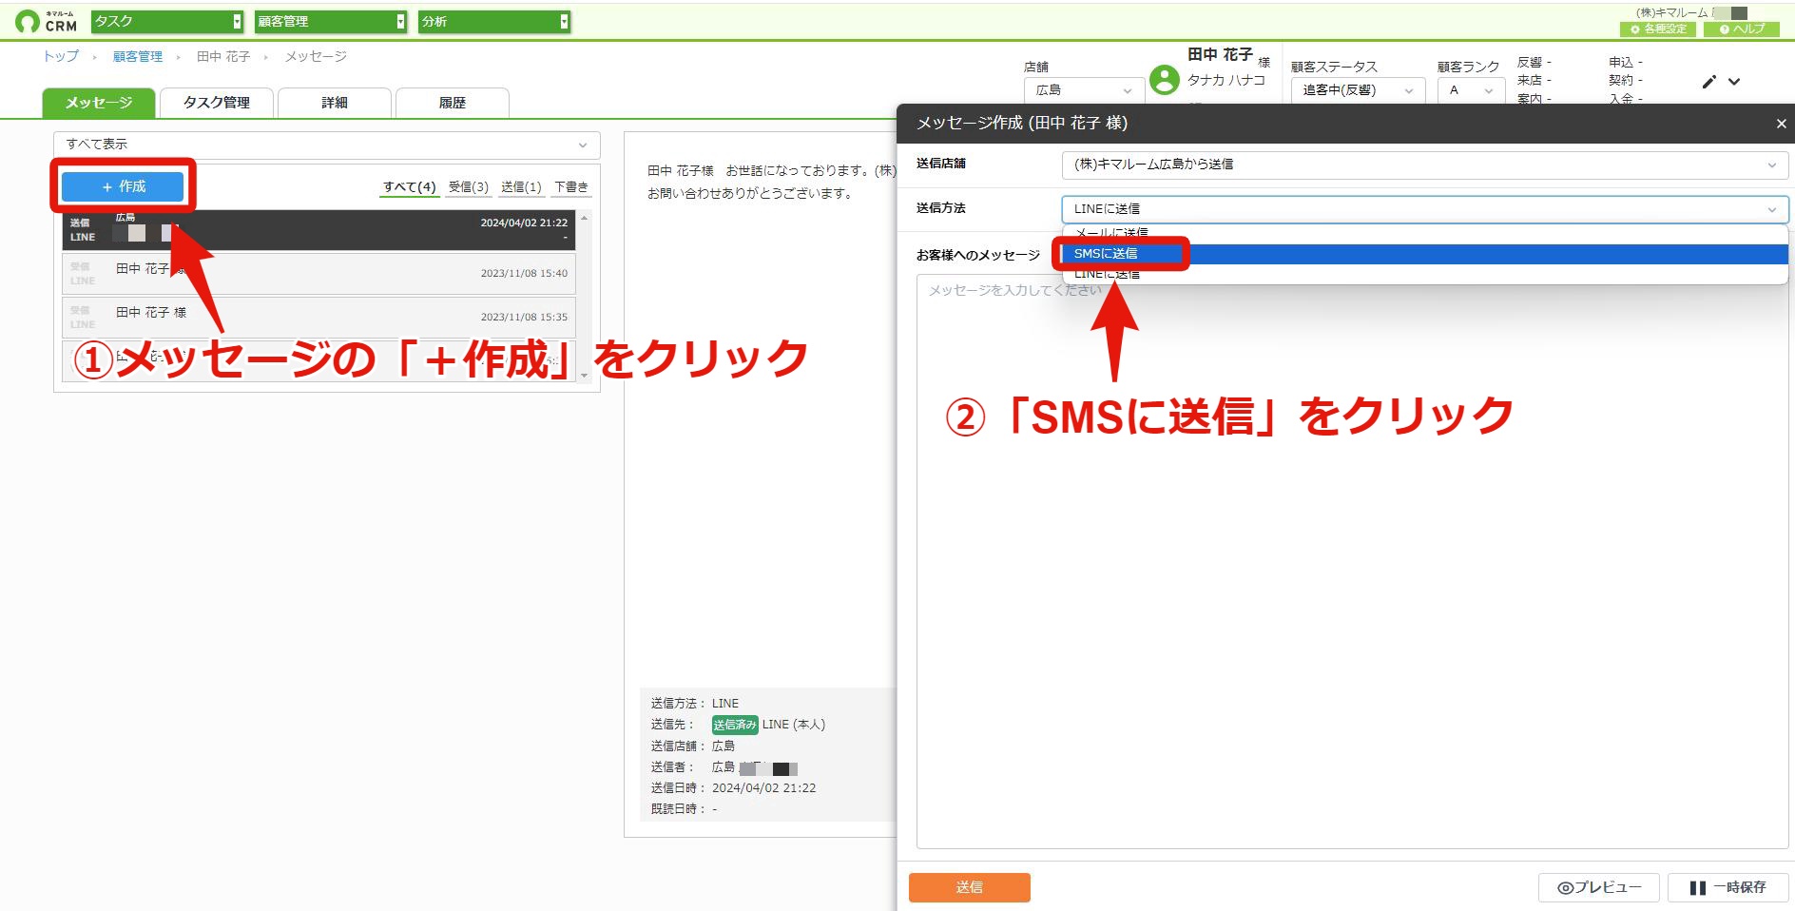The image size is (1795, 911).
Task: Close the message creation panel
Action: [x=1781, y=124]
